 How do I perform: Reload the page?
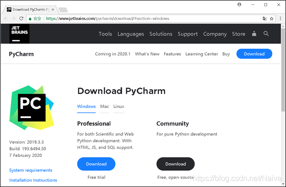coord(21,19)
